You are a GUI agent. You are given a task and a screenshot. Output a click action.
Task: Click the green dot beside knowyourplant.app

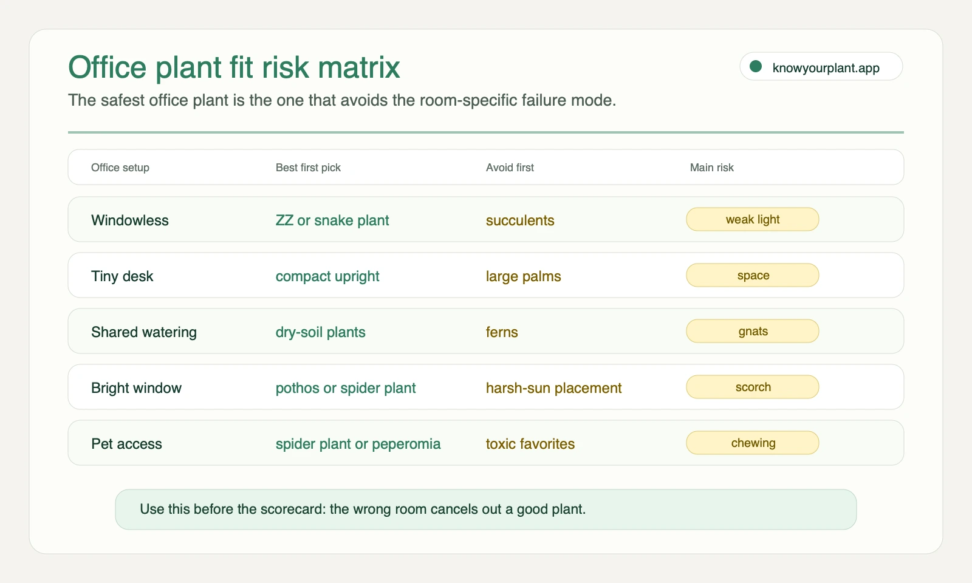(756, 67)
